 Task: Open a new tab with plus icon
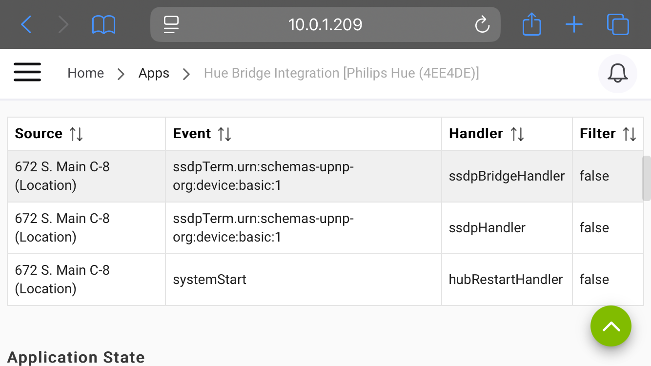coord(574,24)
